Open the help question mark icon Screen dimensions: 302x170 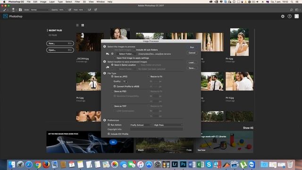point(289,17)
